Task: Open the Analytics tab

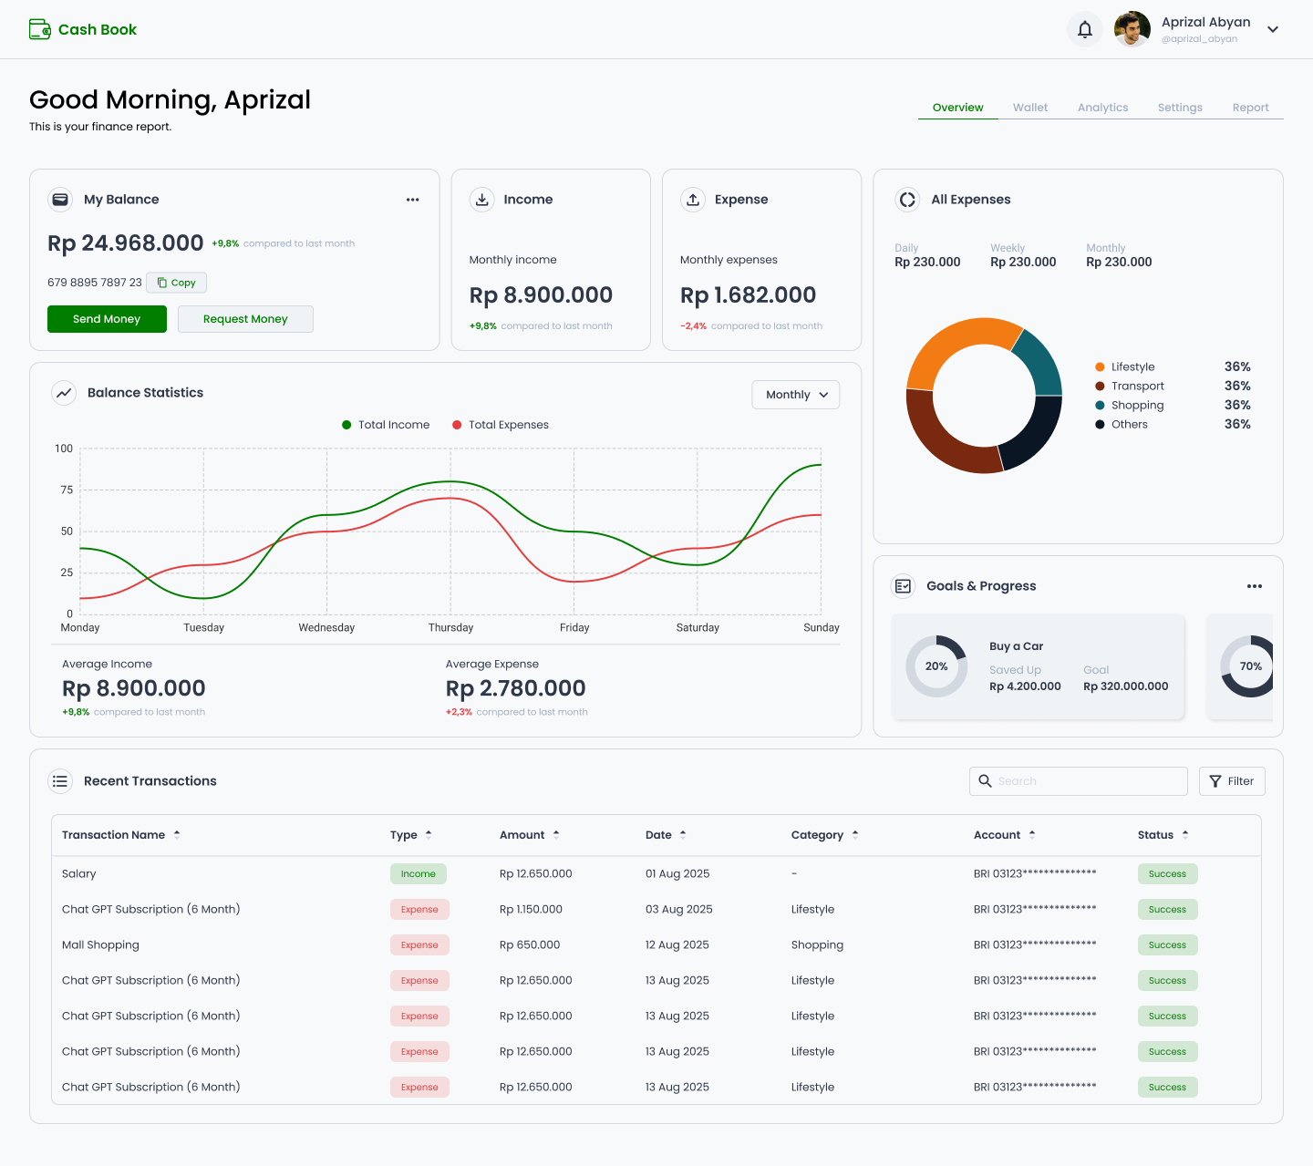Action: click(x=1102, y=108)
